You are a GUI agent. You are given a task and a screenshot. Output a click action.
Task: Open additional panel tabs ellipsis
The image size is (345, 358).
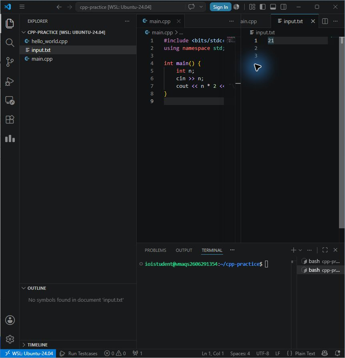pos(232,250)
